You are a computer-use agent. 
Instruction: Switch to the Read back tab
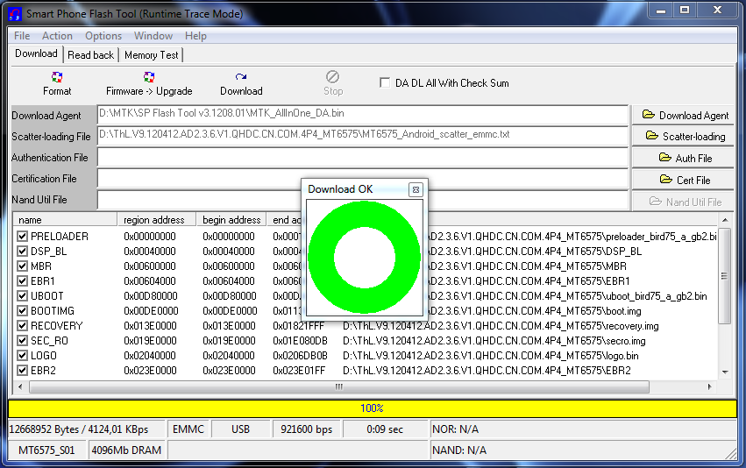coord(91,55)
